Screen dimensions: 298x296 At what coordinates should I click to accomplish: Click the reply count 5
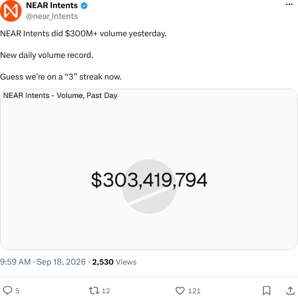coord(17,291)
